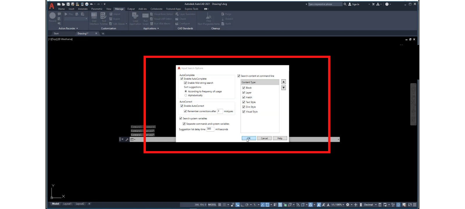Click the suggestion list delay time field
This screenshot has width=465, height=209.
pos(210,129)
